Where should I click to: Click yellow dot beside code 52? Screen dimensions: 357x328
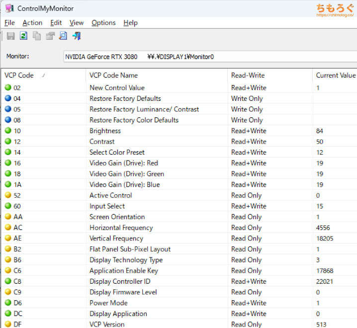pos(8,195)
